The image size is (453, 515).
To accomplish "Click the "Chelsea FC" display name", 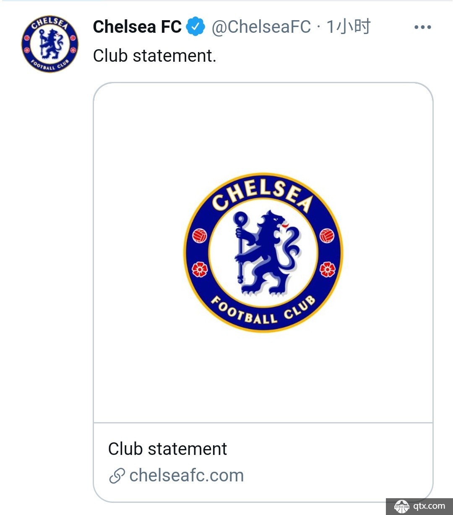I will click(137, 27).
